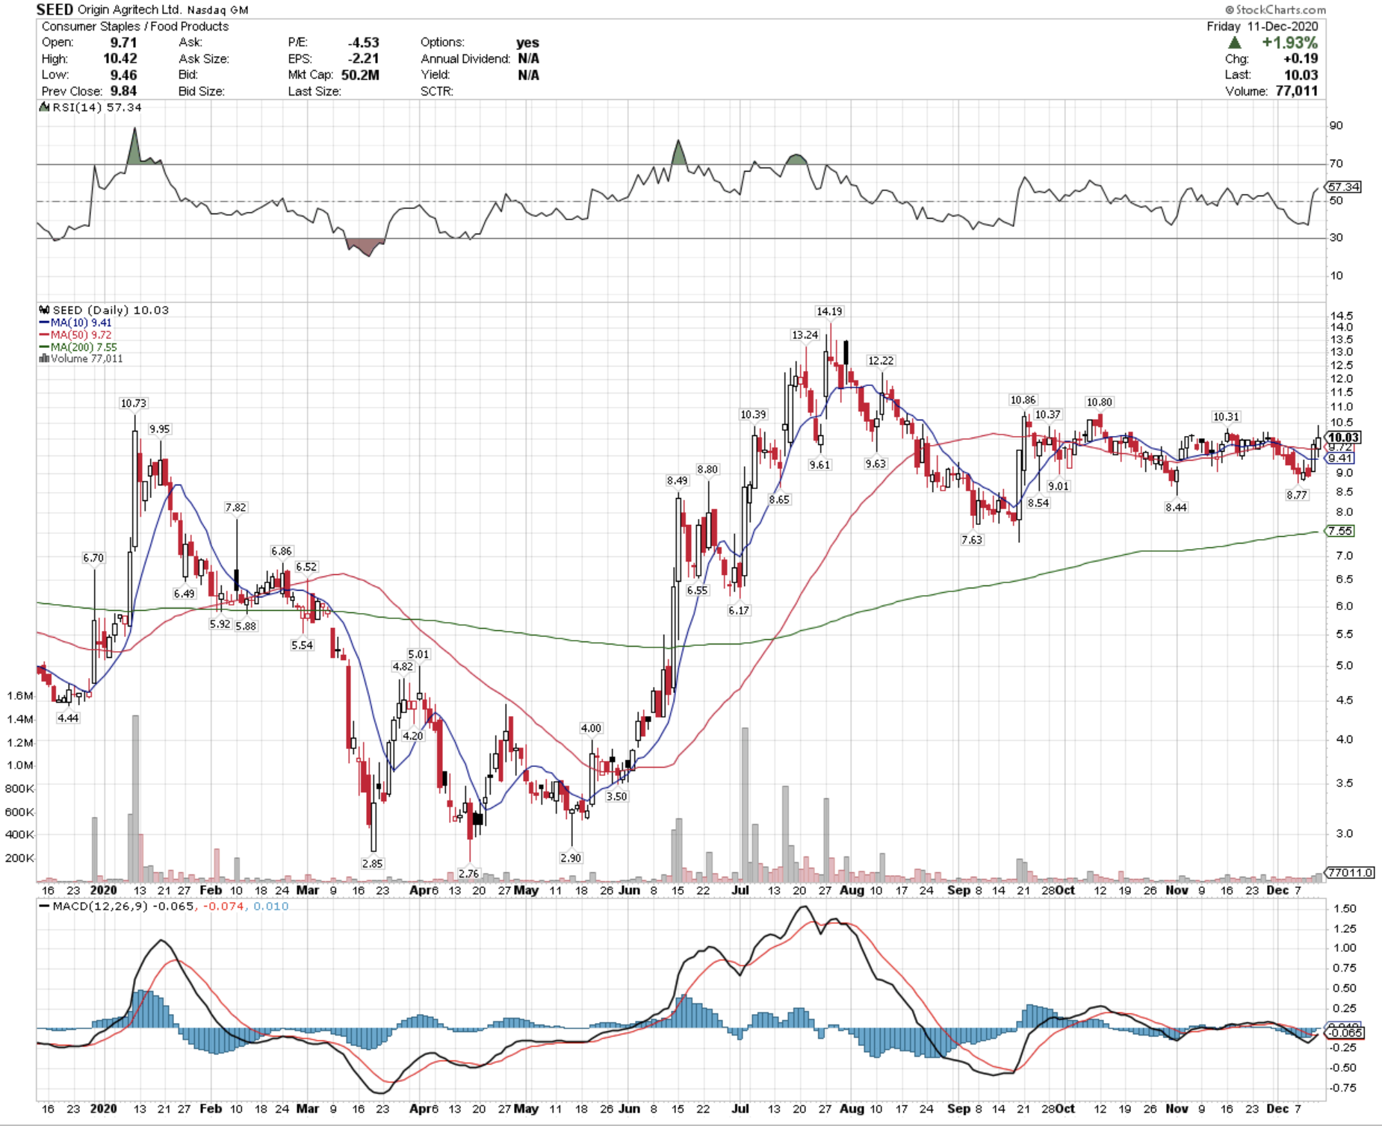Click the EPS -2.21 value
Image resolution: width=1382 pixels, height=1126 pixels.
(x=364, y=58)
